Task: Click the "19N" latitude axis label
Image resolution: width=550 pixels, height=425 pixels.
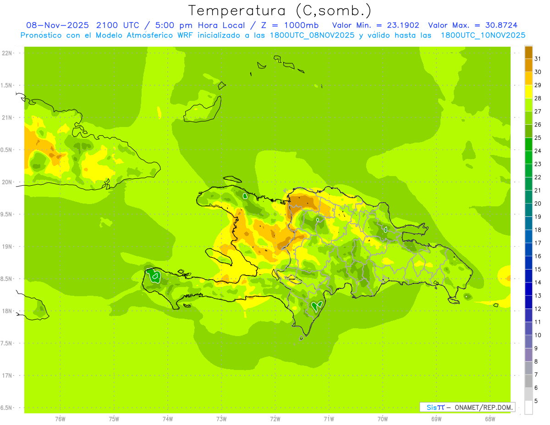Action: coord(7,247)
